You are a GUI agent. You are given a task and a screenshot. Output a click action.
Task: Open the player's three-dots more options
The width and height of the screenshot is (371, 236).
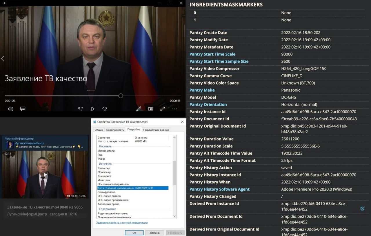click(x=174, y=109)
